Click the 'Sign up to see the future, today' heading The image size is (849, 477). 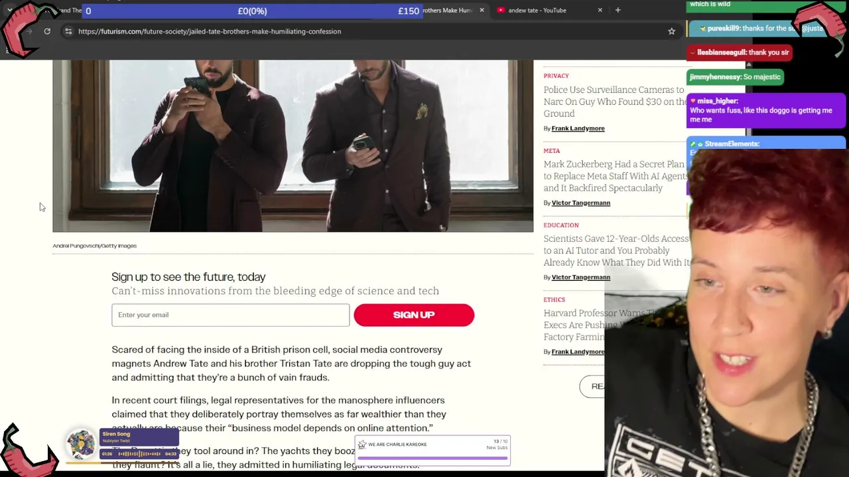pos(188,277)
